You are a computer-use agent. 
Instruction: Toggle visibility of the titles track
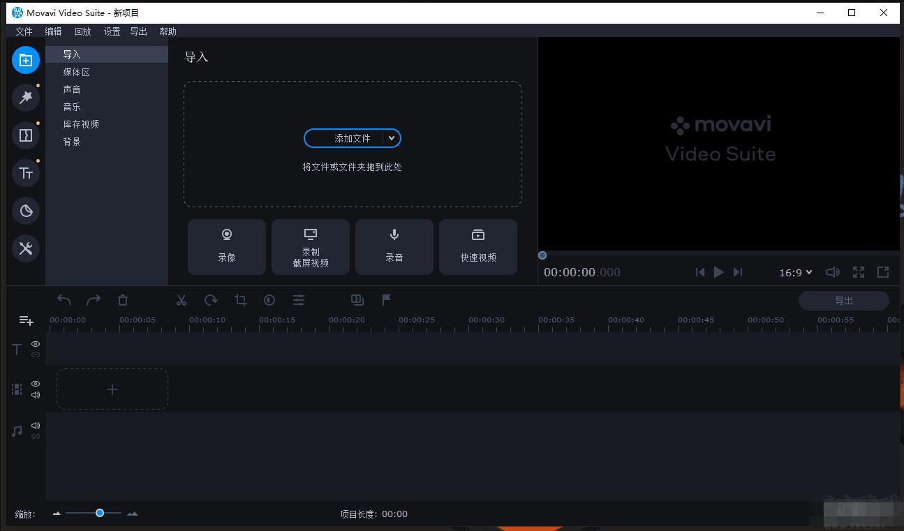(x=35, y=344)
